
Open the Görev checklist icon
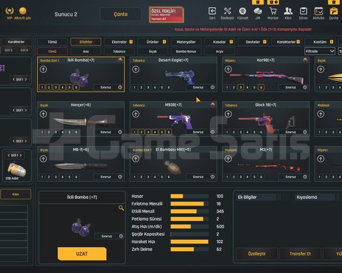[304, 11]
